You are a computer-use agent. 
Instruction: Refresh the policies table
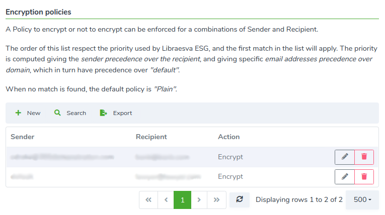click(x=240, y=200)
